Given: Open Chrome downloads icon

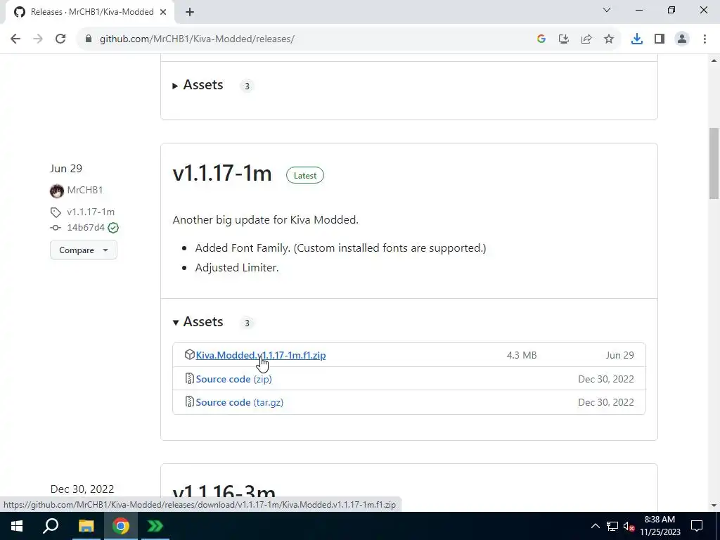Looking at the screenshot, I should 637,39.
